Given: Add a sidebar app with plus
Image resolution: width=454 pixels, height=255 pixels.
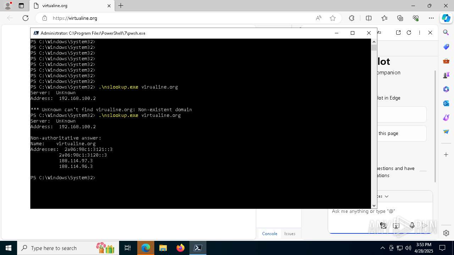Looking at the screenshot, I should click(x=446, y=155).
